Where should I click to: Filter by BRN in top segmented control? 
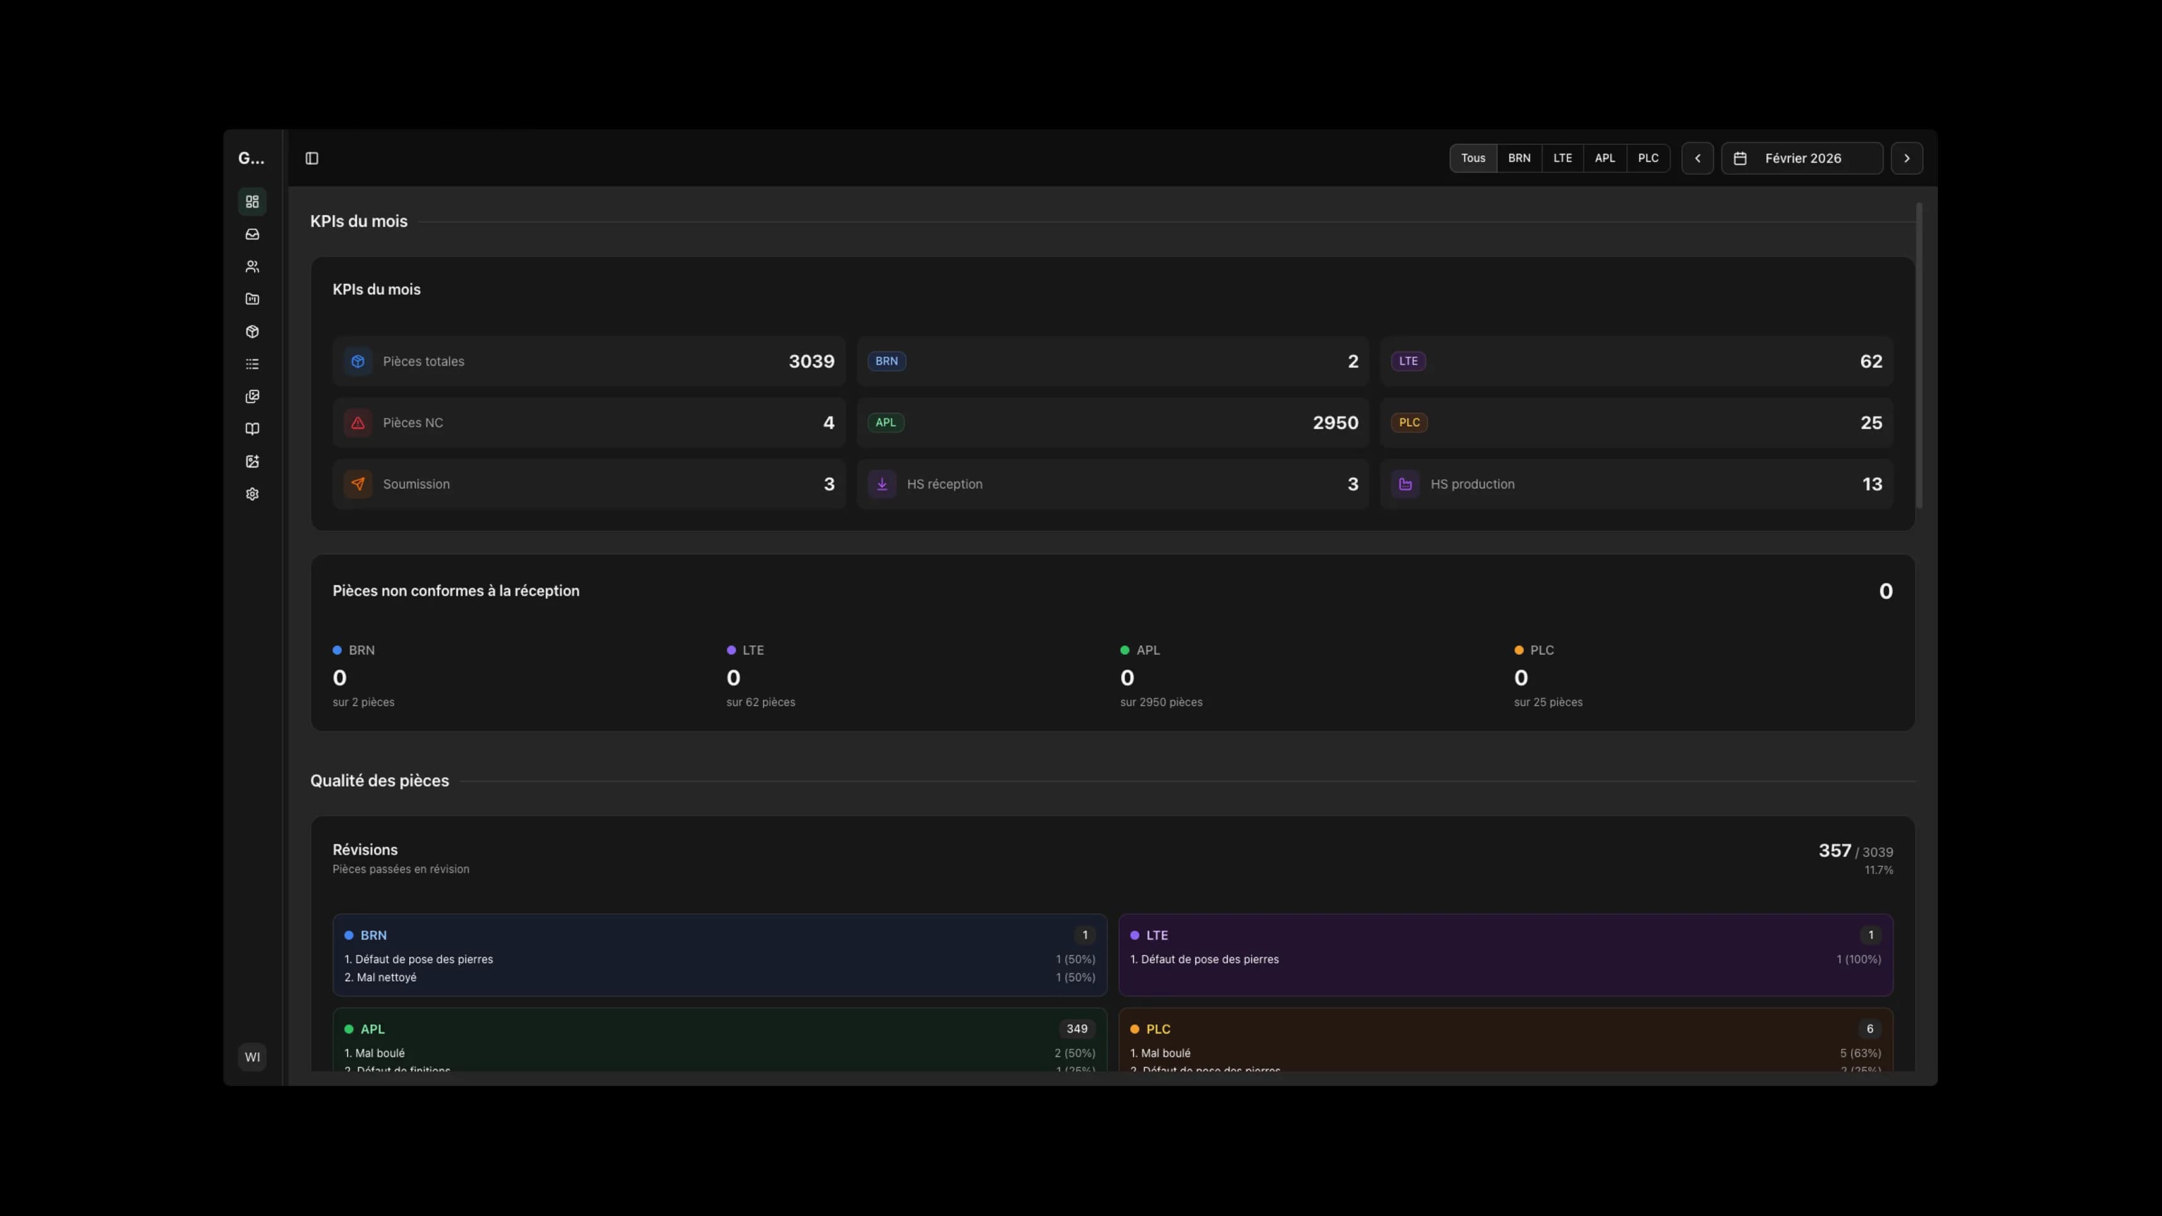[1519, 158]
